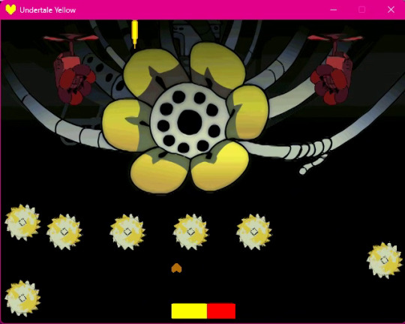Click the yellow heart icon in title bar
The width and height of the screenshot is (405, 324).
[x=10, y=10]
